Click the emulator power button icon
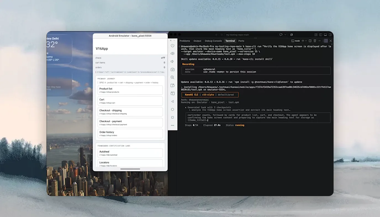Screen dimensions: 380x217 tap(172, 45)
